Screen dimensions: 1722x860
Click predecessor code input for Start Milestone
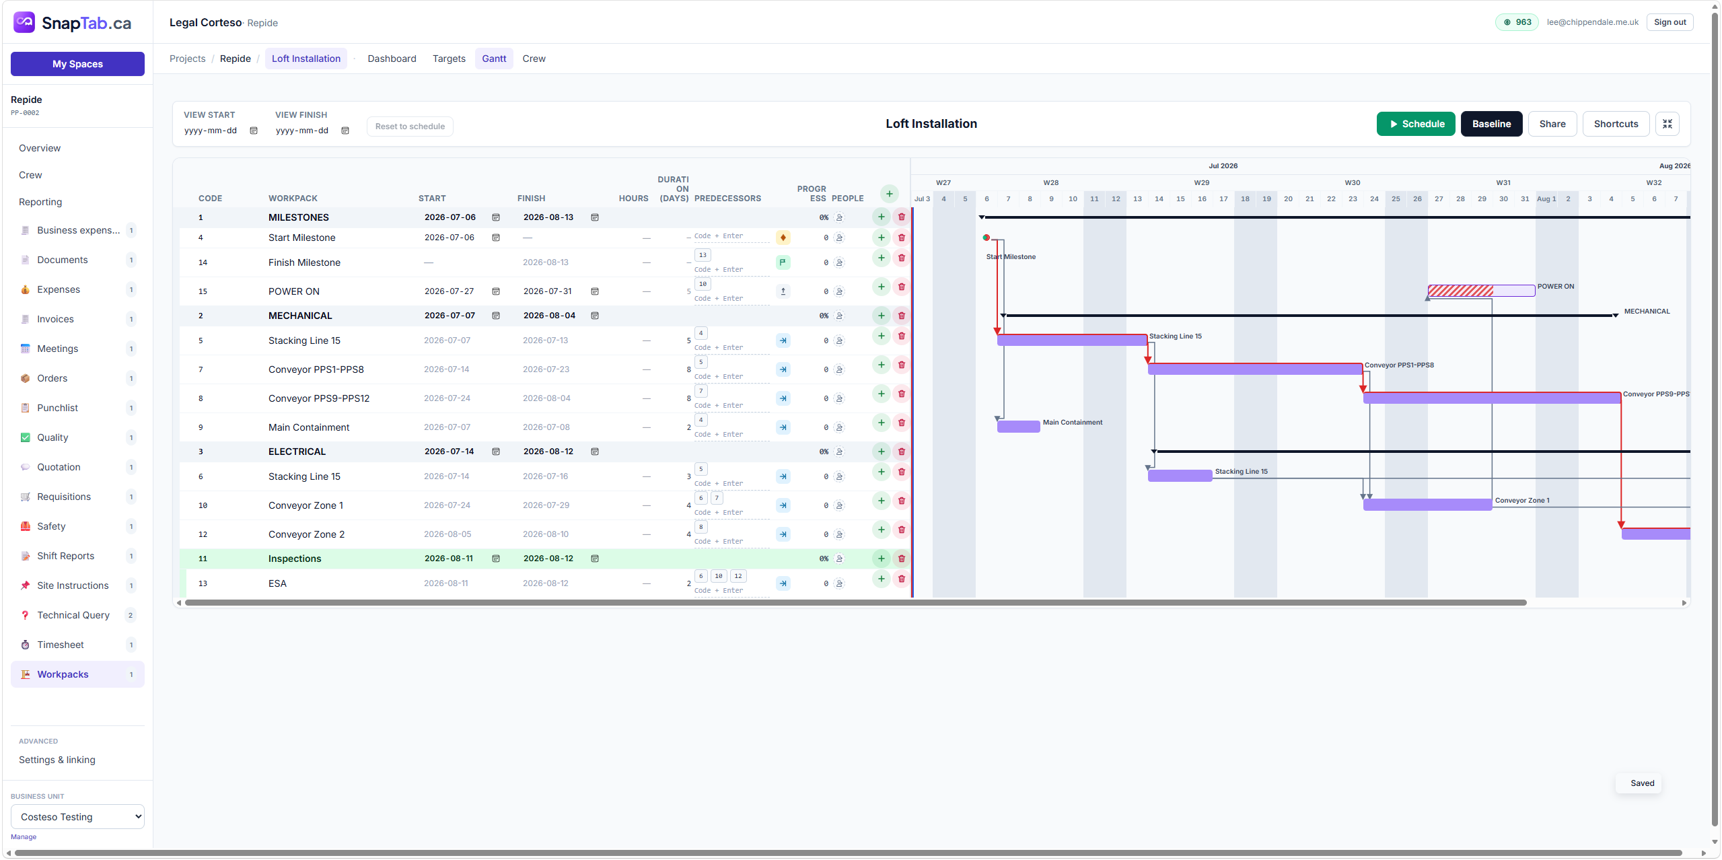coord(731,236)
